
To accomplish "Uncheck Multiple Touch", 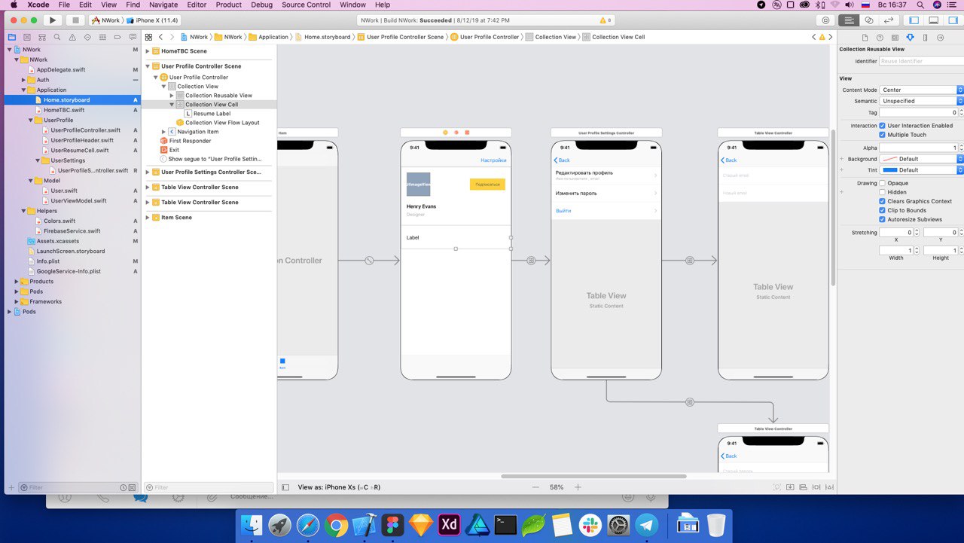I will [x=883, y=135].
